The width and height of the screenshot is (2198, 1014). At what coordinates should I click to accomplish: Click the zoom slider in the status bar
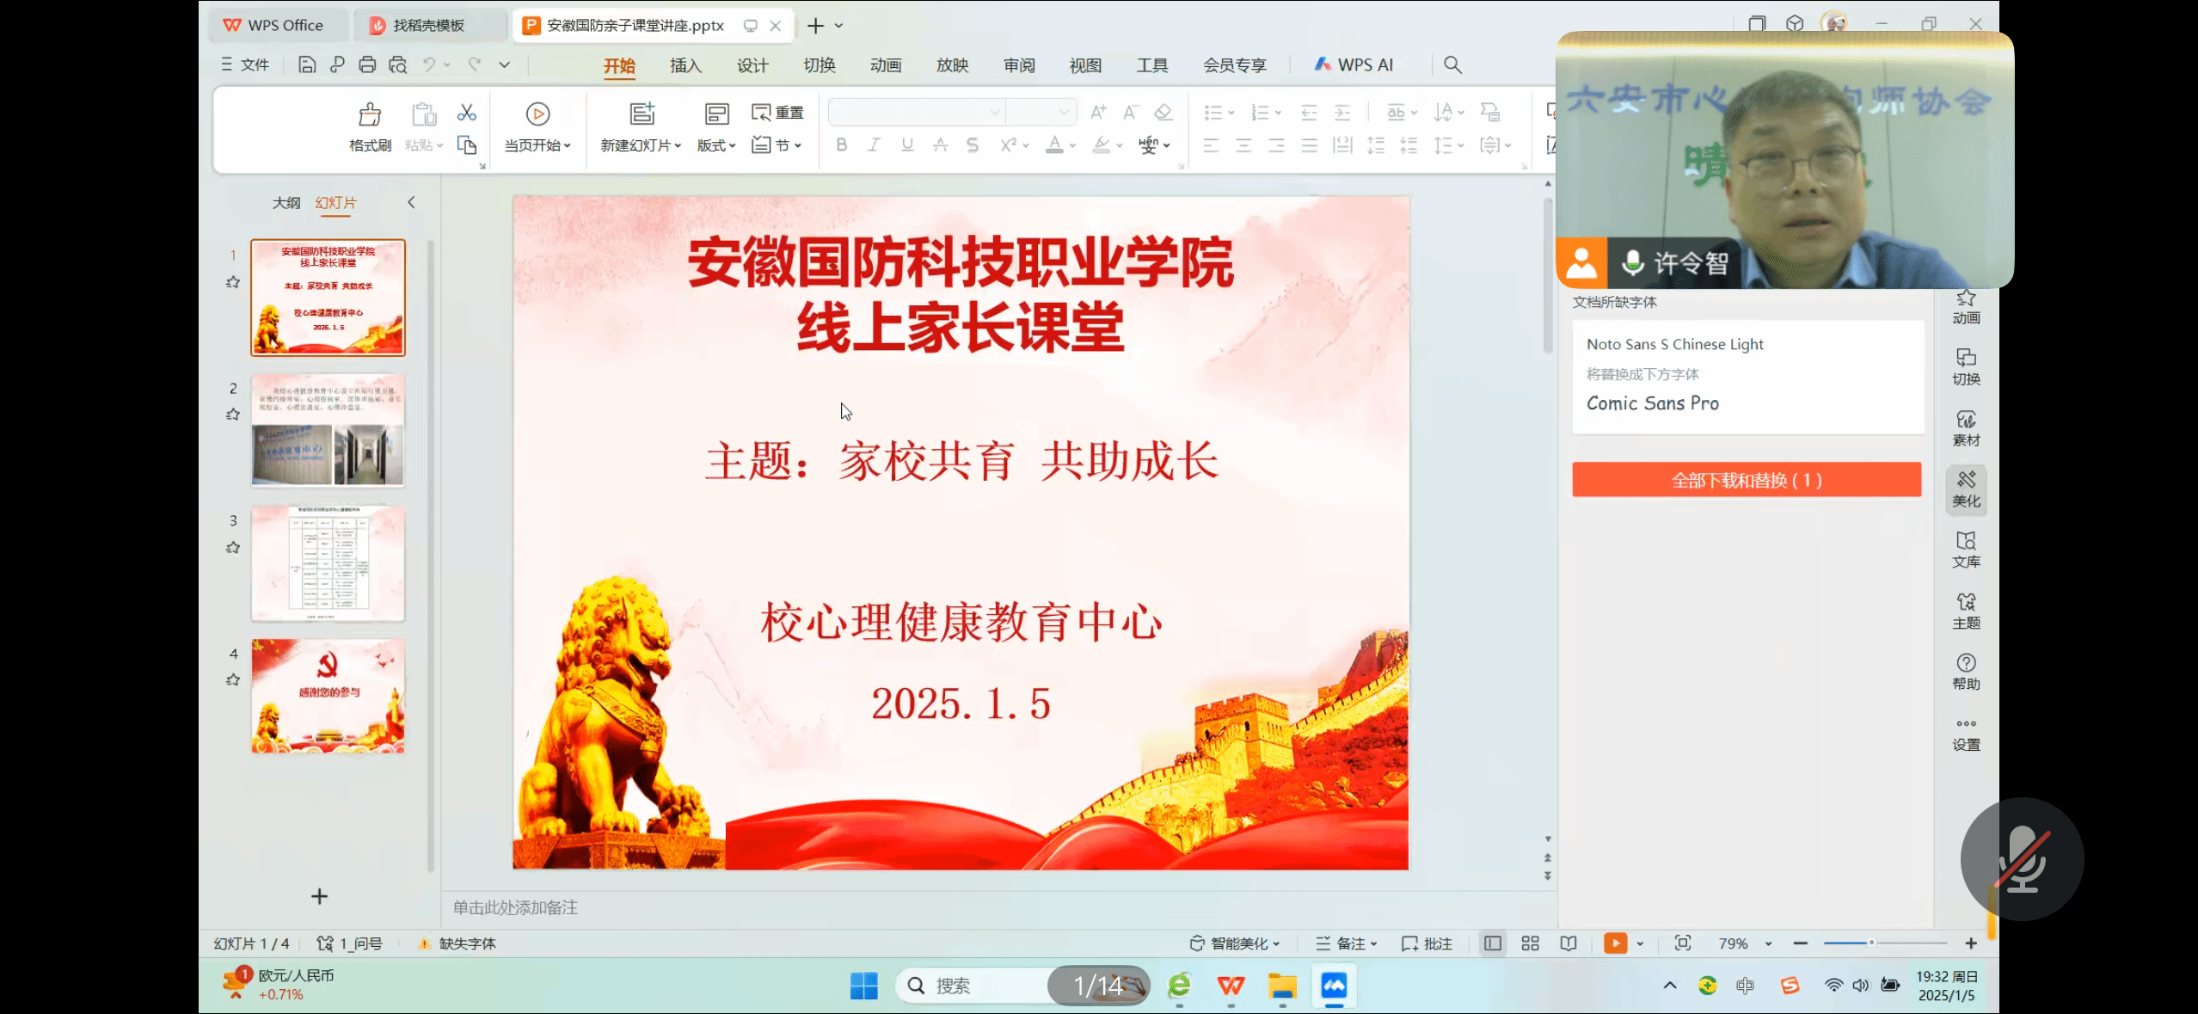[1870, 943]
